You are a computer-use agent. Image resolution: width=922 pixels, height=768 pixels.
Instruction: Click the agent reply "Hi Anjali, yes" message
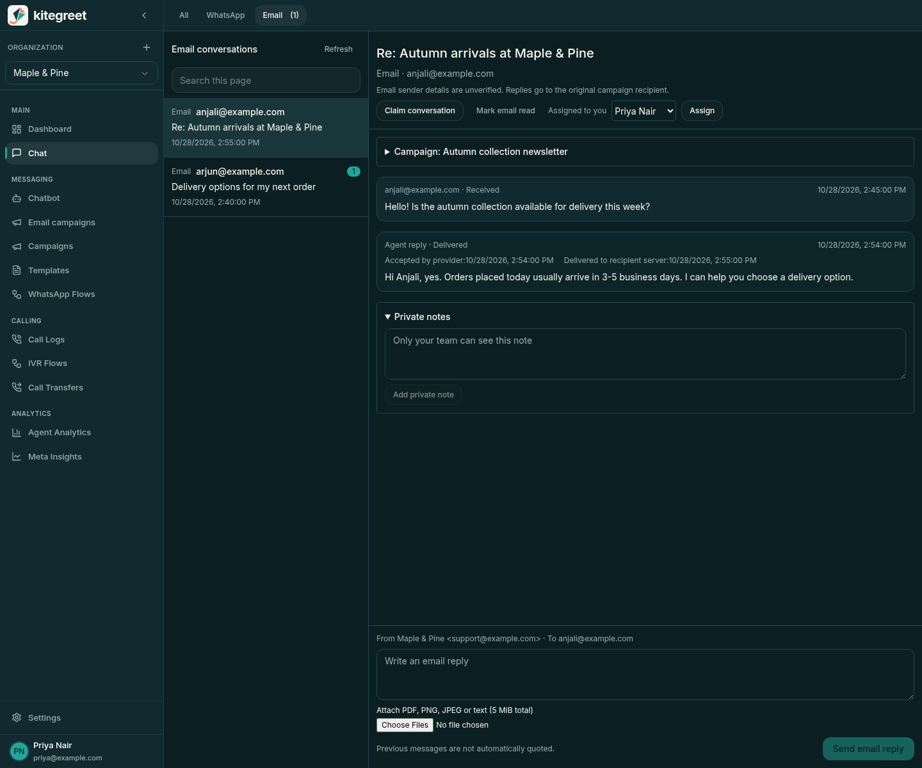[645, 262]
